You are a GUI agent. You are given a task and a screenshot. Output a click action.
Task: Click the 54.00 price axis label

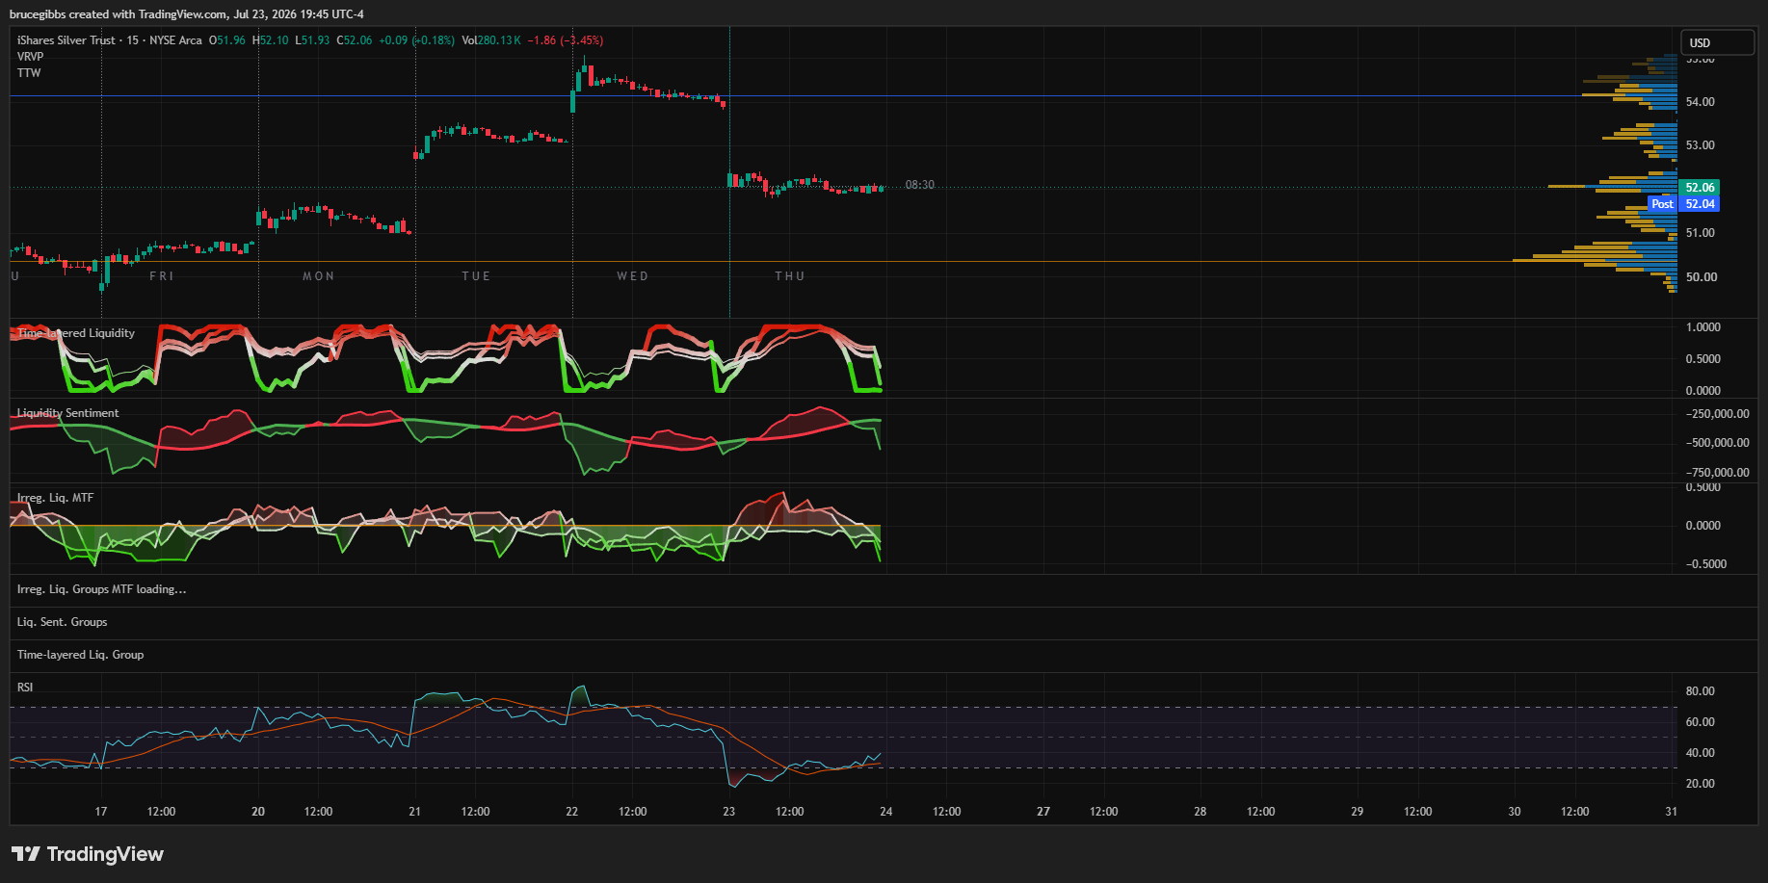point(1700,102)
